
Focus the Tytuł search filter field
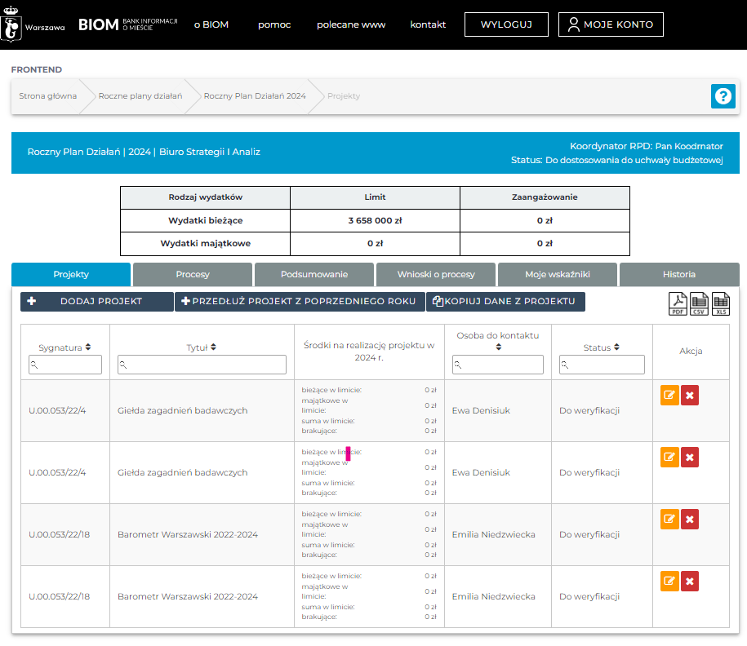202,365
